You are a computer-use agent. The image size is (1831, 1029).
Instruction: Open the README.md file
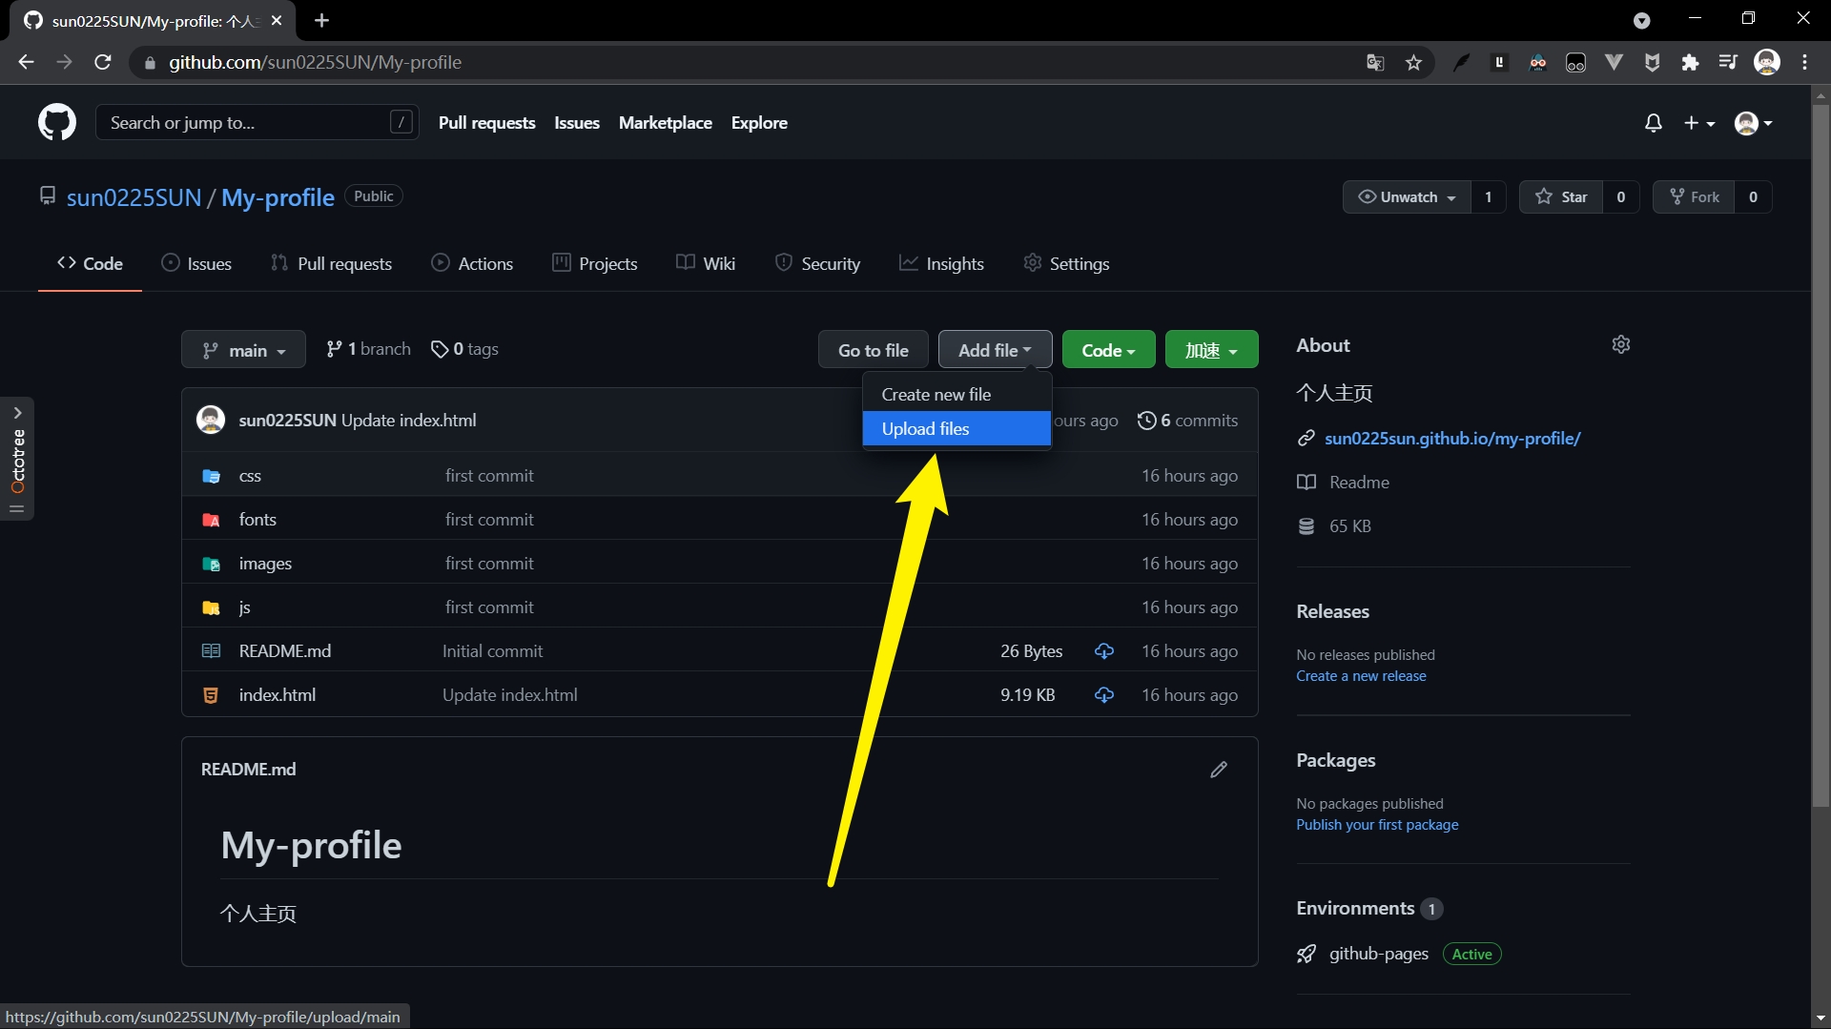285,651
